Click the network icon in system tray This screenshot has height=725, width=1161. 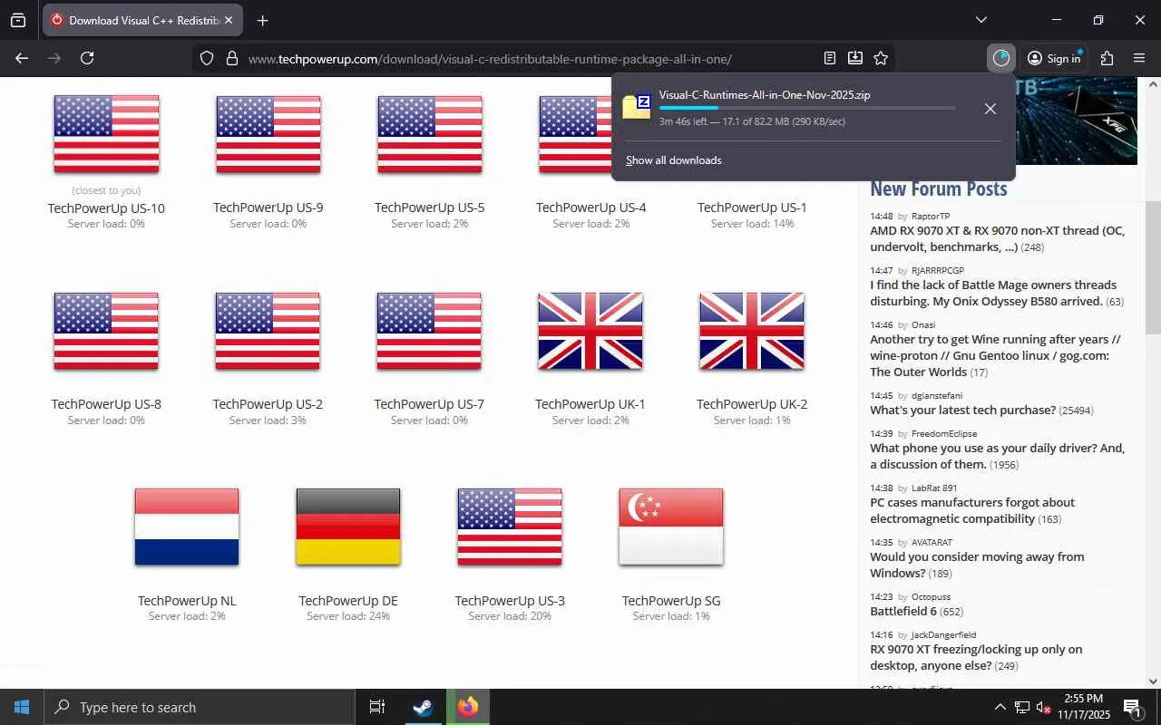(x=1022, y=707)
